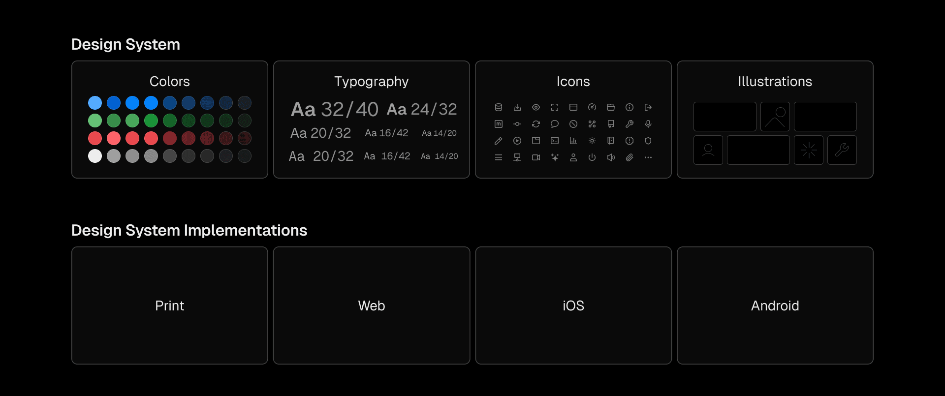Screen dimensions: 945x396
Task: Click the bar chart icon
Action: (573, 141)
